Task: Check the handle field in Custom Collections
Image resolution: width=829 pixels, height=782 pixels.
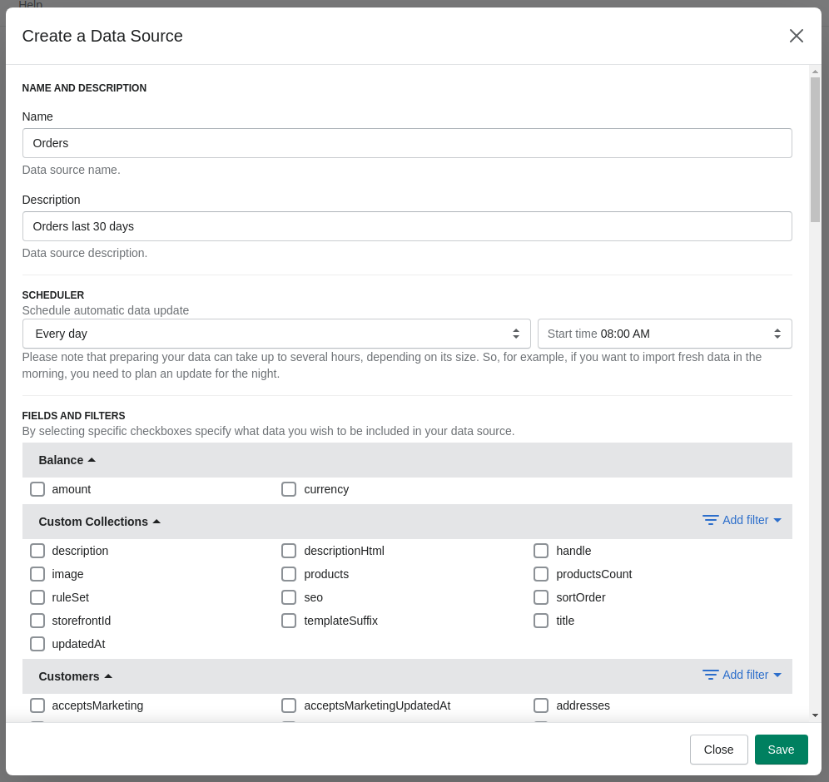Action: pyautogui.click(x=541, y=551)
